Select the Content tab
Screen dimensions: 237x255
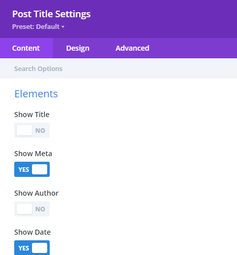(x=26, y=48)
